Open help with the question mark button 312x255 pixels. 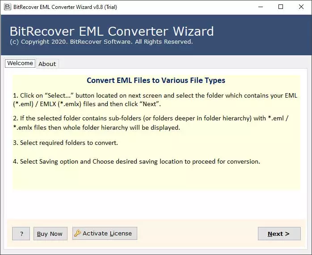coord(21,234)
